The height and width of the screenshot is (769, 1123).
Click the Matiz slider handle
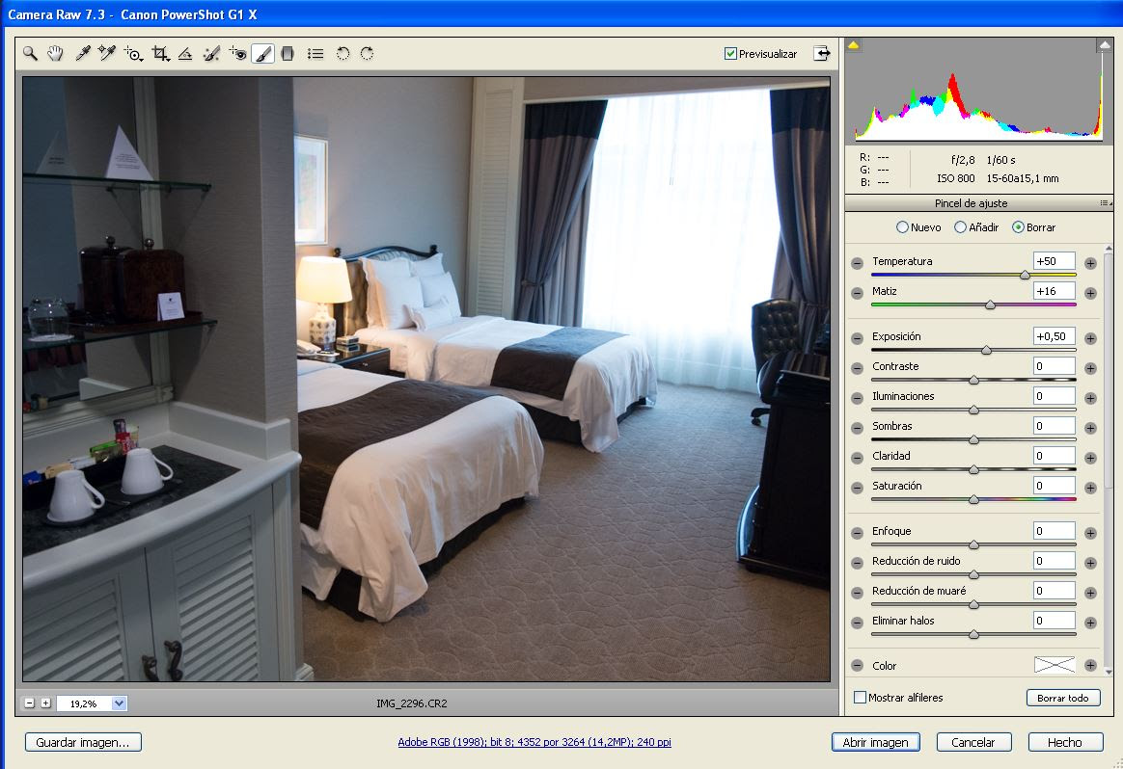tap(991, 305)
